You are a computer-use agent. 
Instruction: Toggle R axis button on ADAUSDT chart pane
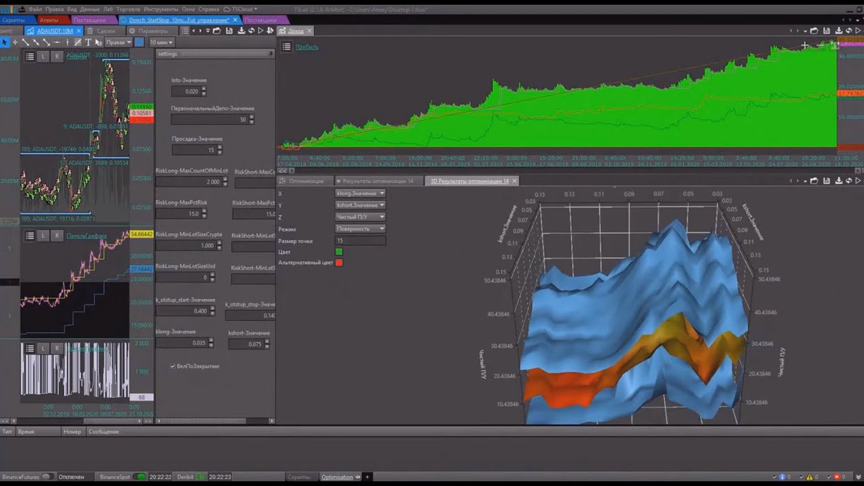pos(57,56)
